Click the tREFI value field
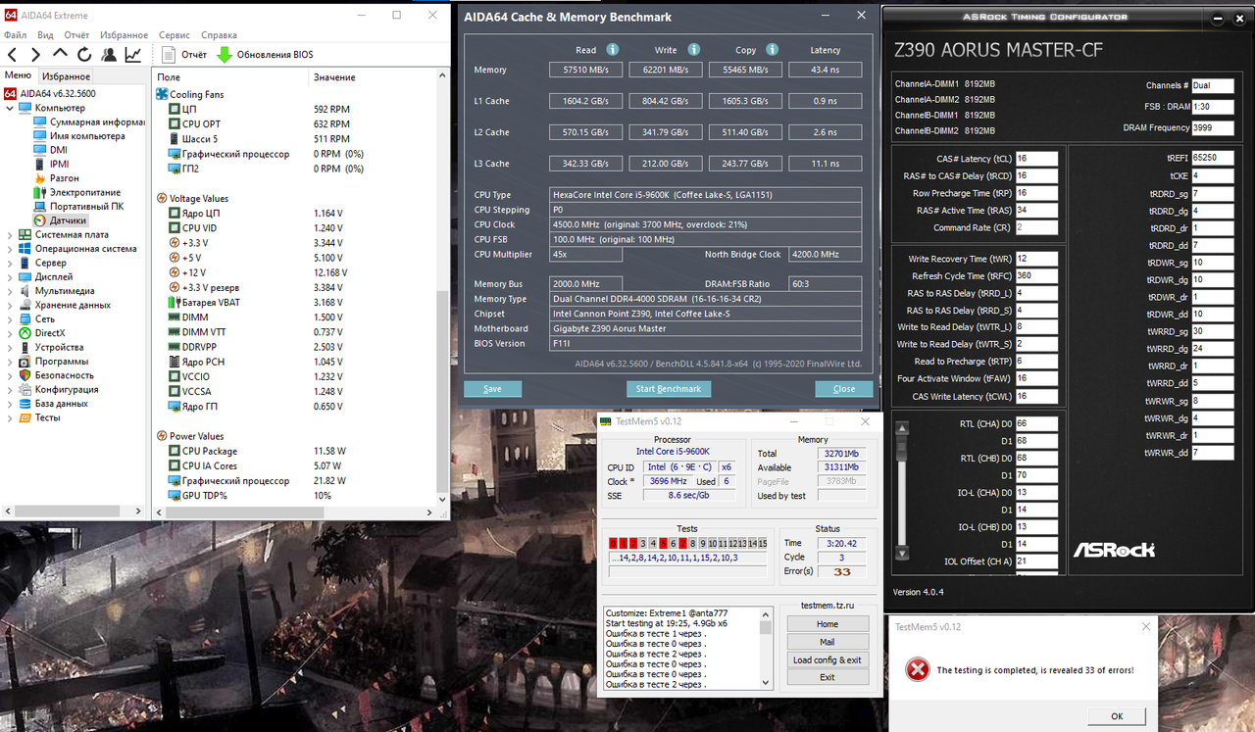 (x=1213, y=158)
